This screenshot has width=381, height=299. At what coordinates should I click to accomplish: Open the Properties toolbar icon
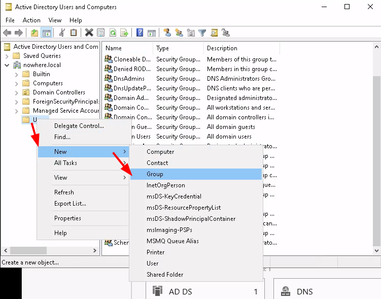[100, 32]
